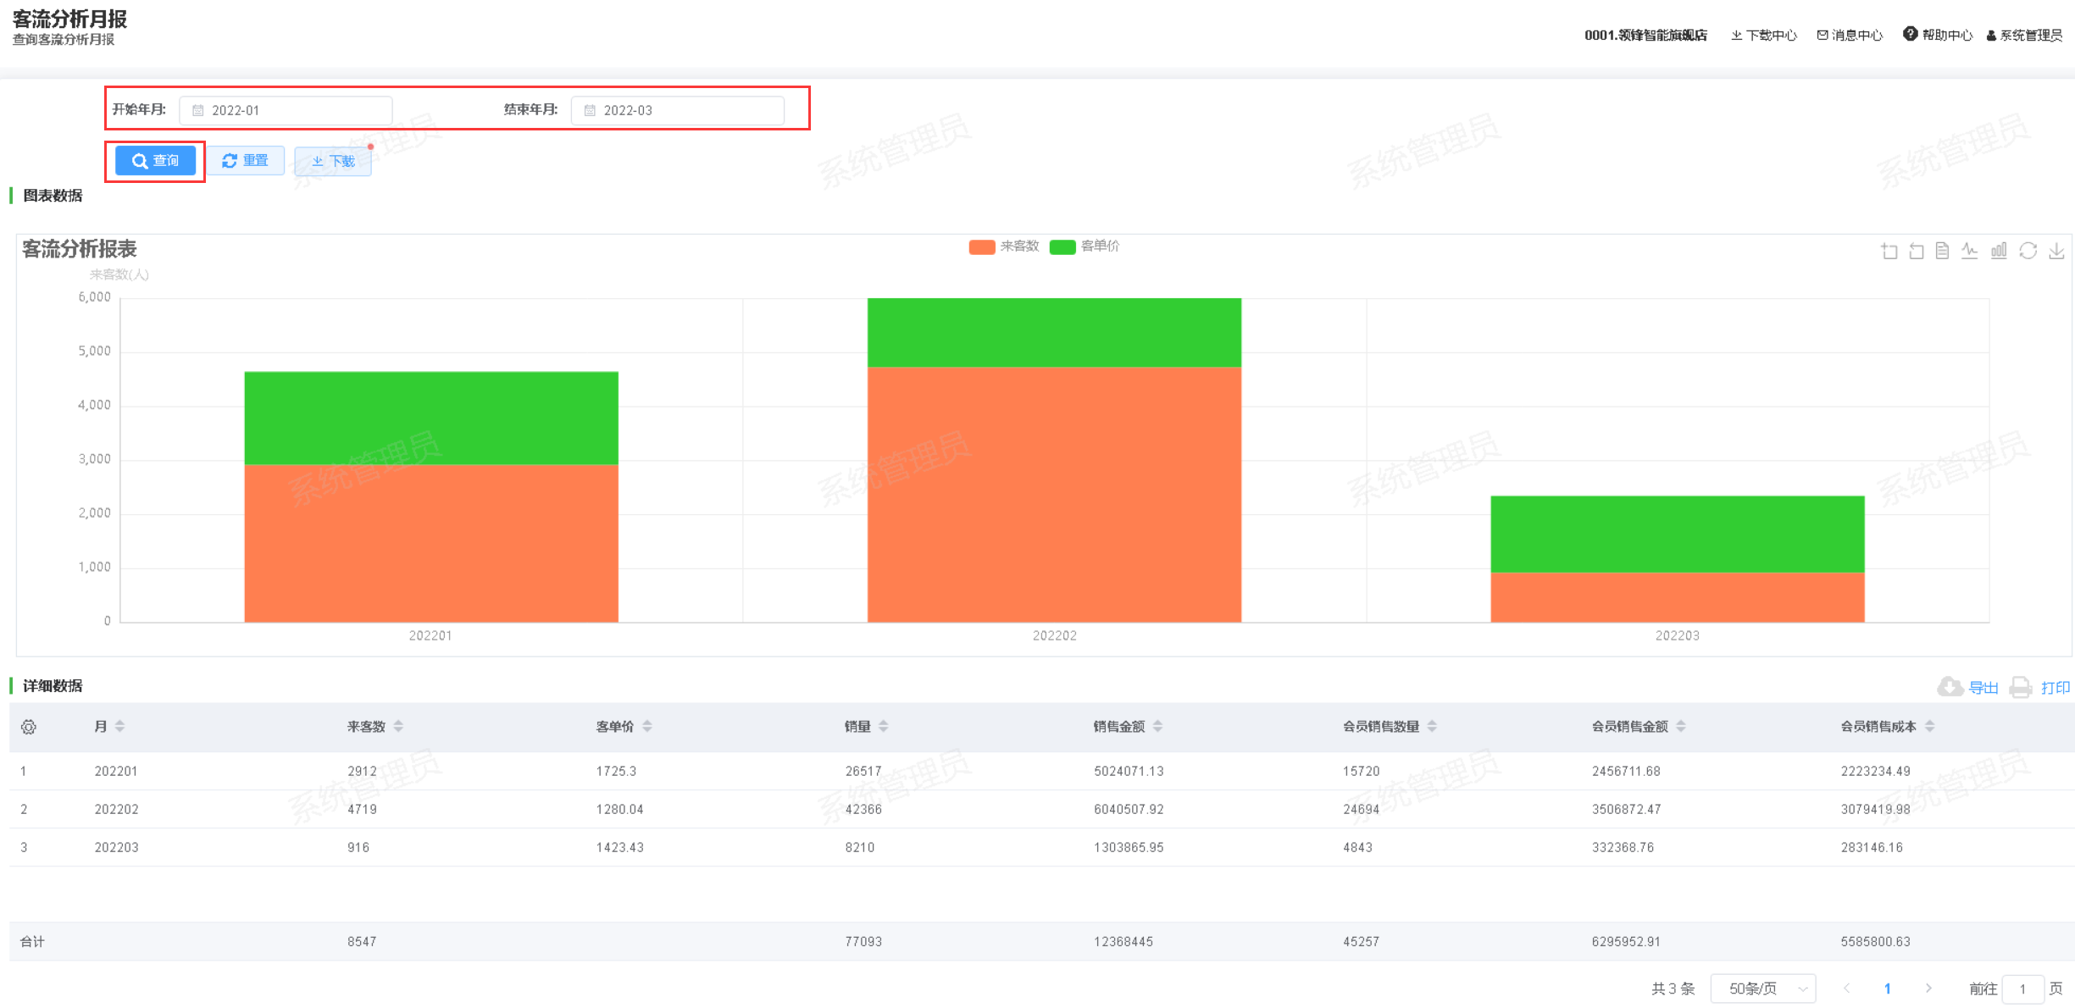Open the chart data view icon
Screen dimensions: 2075x1008
pos(1943,251)
